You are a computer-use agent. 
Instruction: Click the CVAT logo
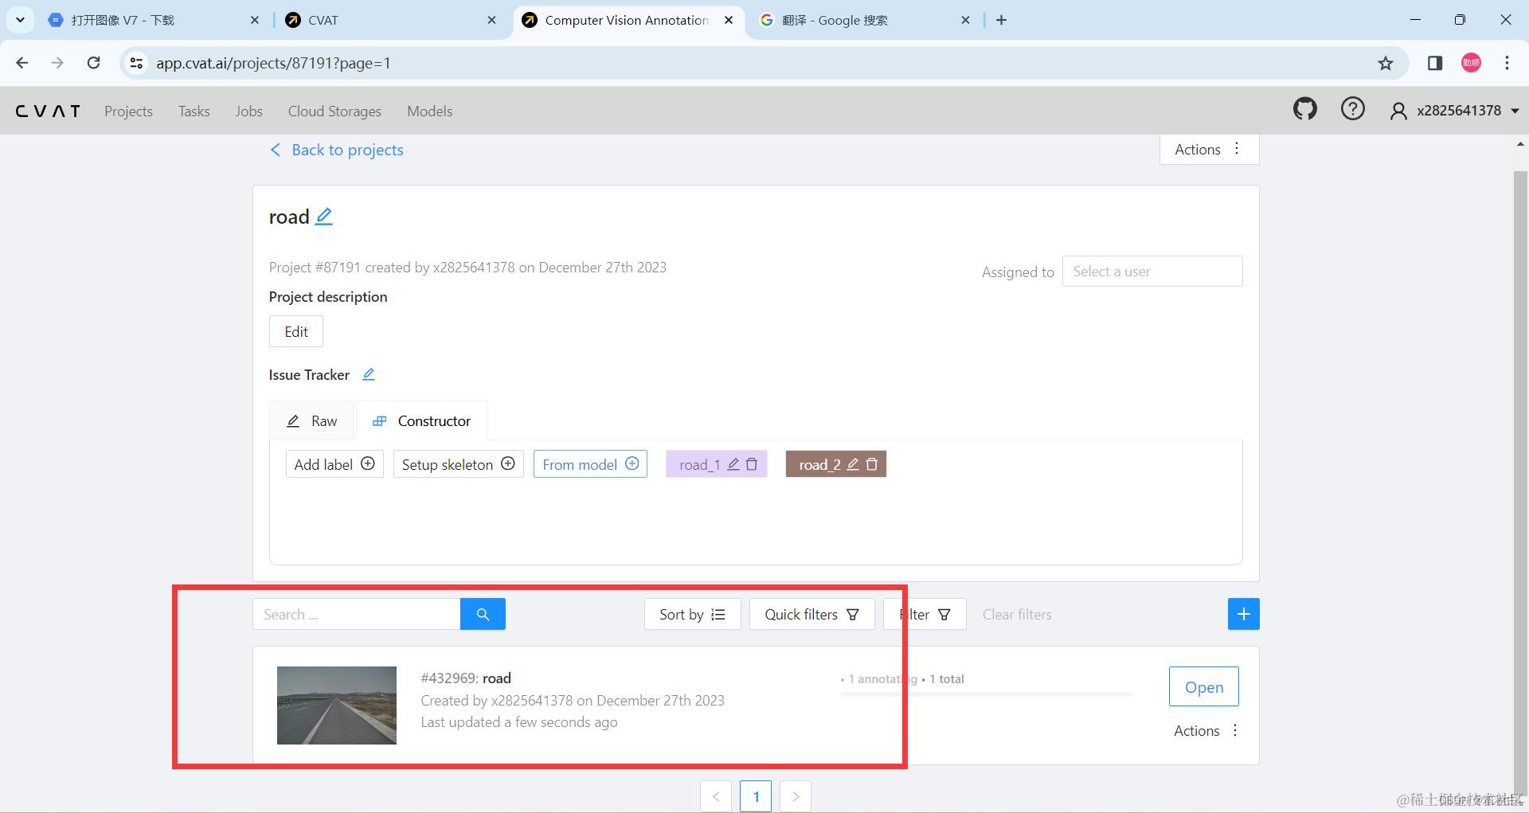pos(48,111)
